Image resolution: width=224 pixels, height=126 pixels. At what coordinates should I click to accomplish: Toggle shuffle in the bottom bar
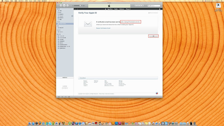pos(62,97)
